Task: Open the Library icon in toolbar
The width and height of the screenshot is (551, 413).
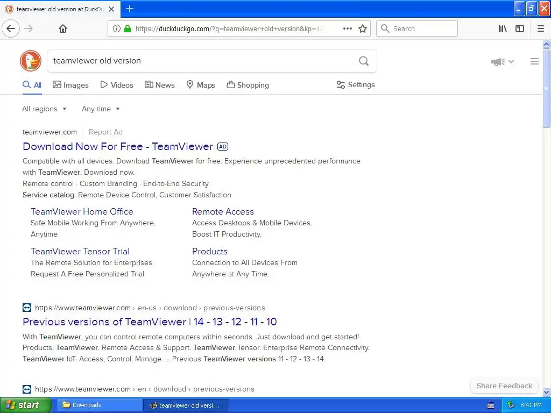Action: pyautogui.click(x=503, y=29)
